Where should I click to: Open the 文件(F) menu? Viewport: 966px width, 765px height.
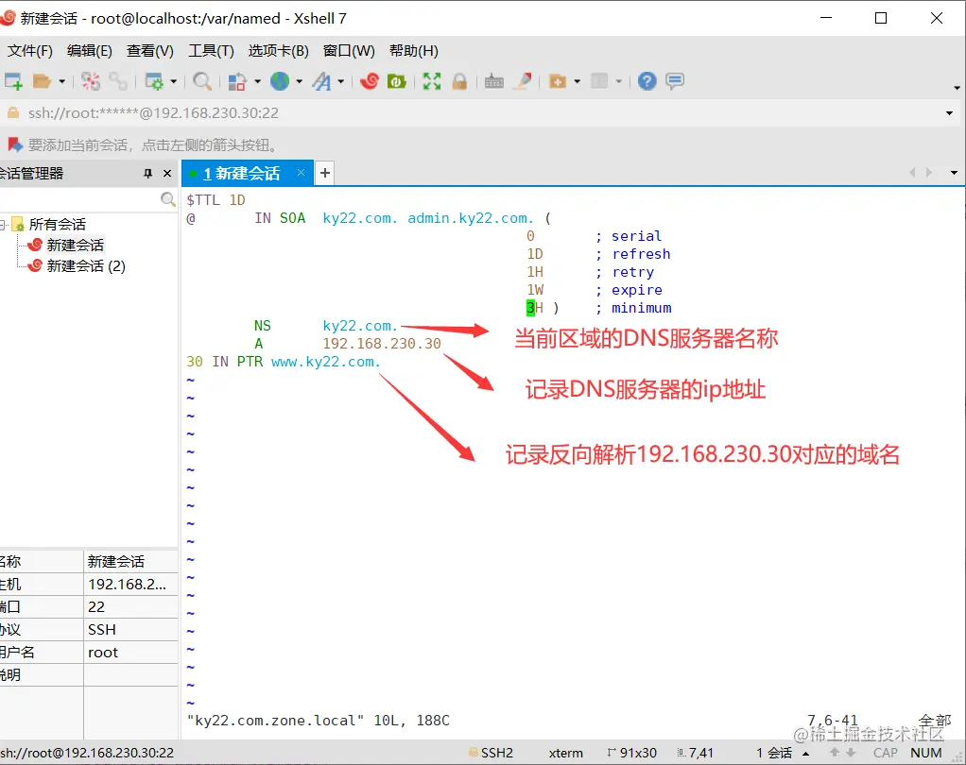coord(29,50)
